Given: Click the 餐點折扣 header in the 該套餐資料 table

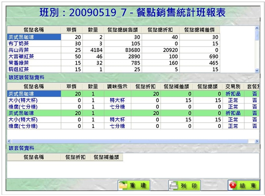Looking at the screenshot, I should click(x=76, y=157).
